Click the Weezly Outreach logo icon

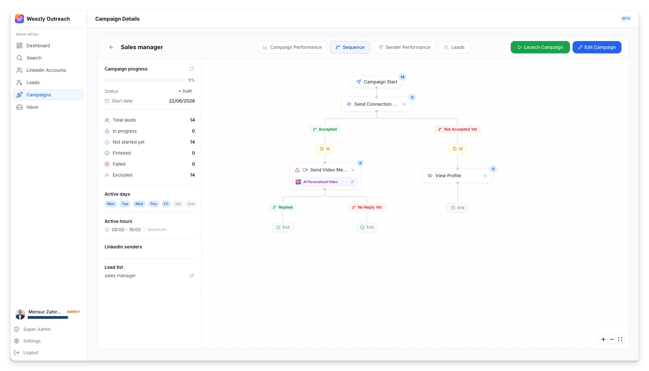coord(19,19)
